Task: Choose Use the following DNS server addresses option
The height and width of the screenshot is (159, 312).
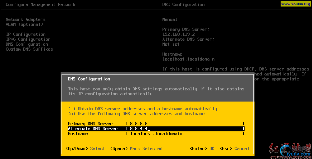Action: pyautogui.click(x=137, y=114)
